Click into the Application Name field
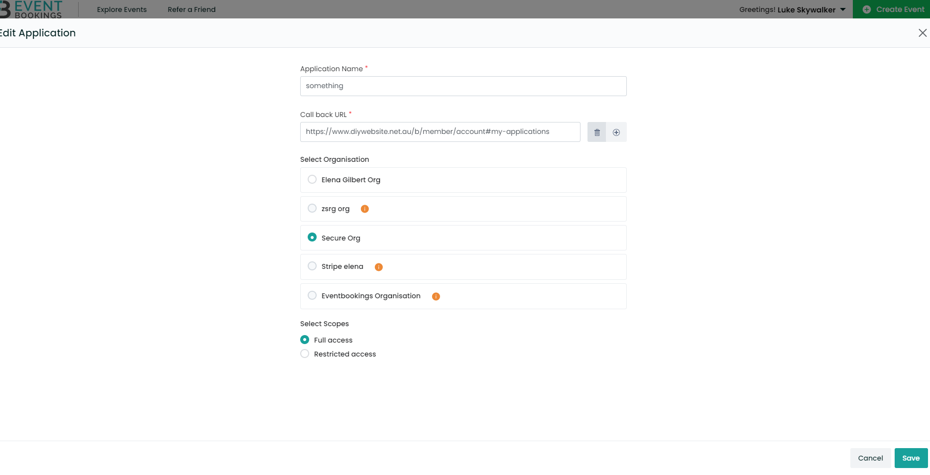Screen dimensions: 930x475 (463, 86)
